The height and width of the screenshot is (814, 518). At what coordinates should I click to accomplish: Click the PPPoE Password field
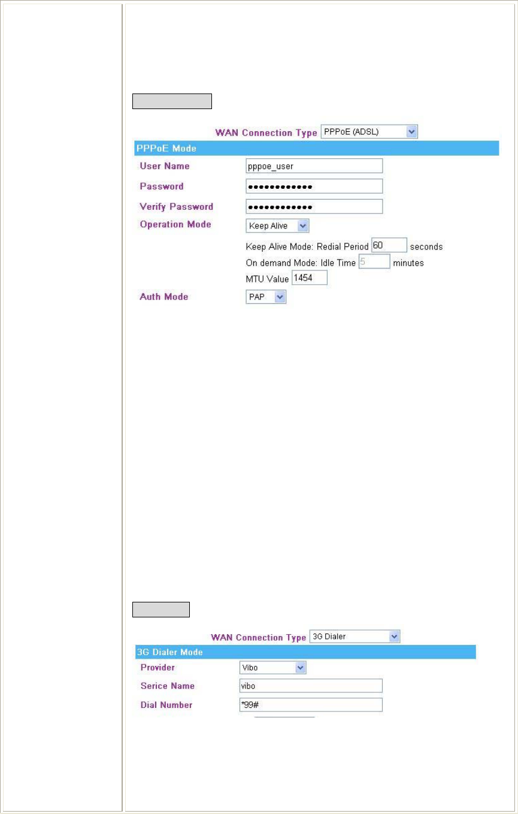coord(314,186)
